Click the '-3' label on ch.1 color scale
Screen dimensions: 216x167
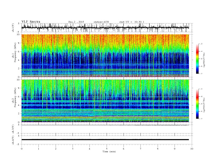pyautogui.click(x=201, y=44)
